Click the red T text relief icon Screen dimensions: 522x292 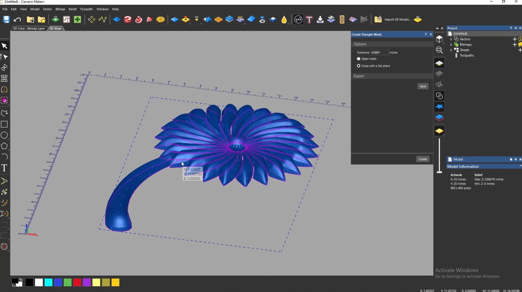[309, 20]
